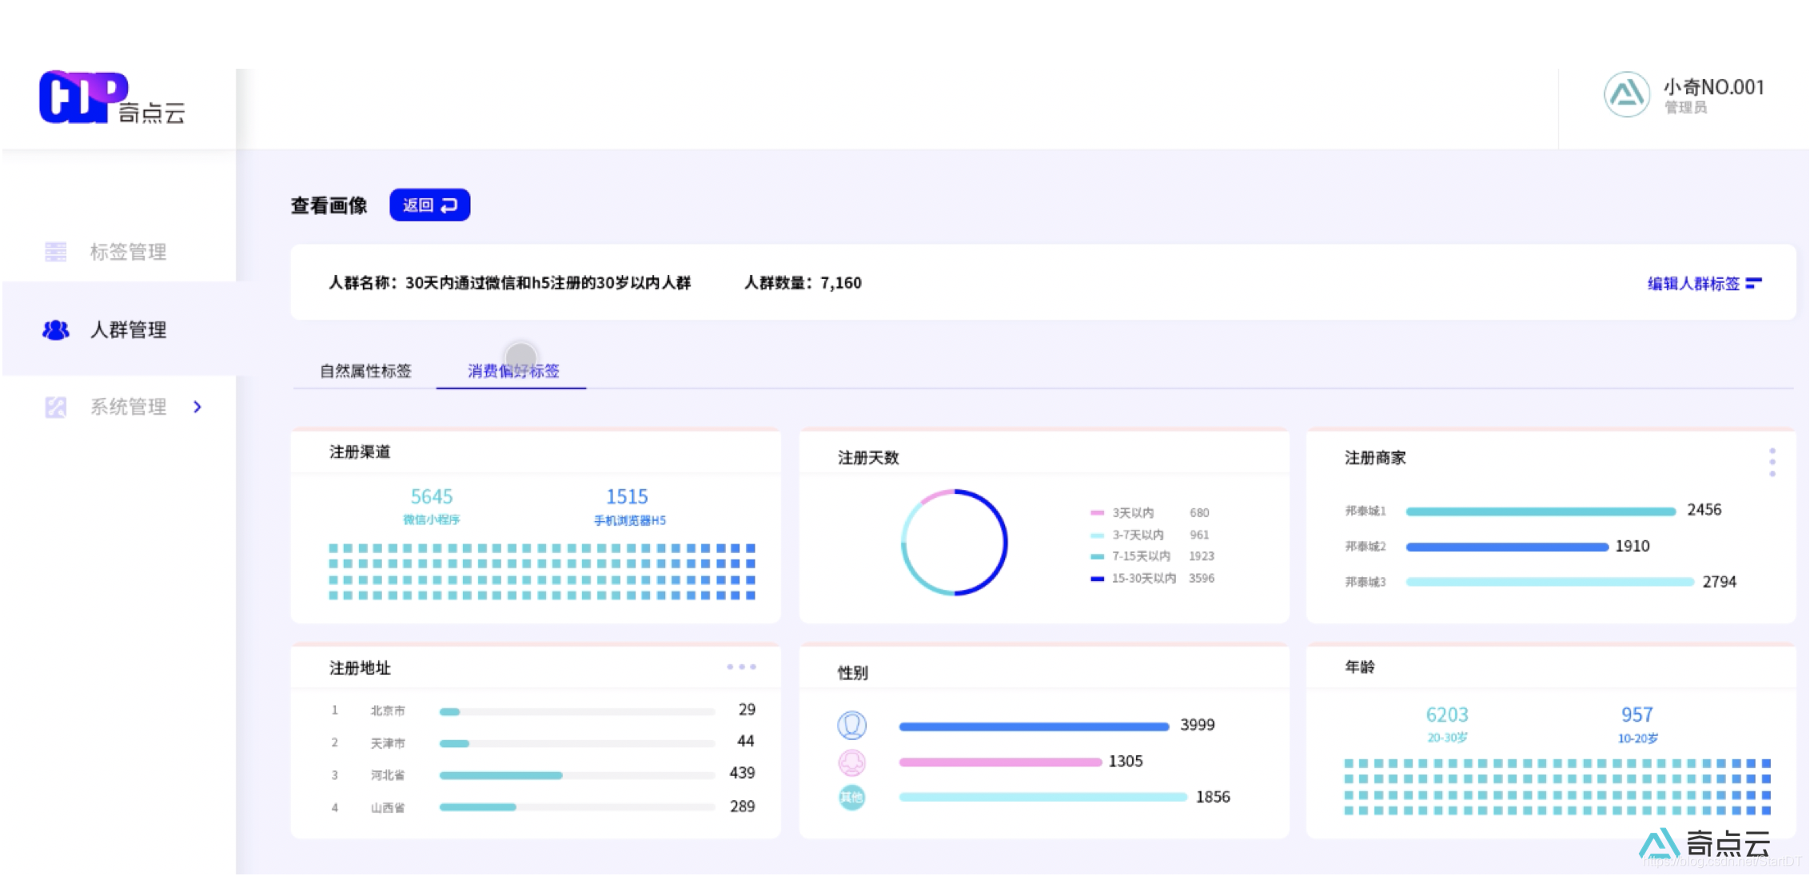Open the 注册商家 card options menu
The height and width of the screenshot is (876, 1810).
pyautogui.click(x=1773, y=462)
